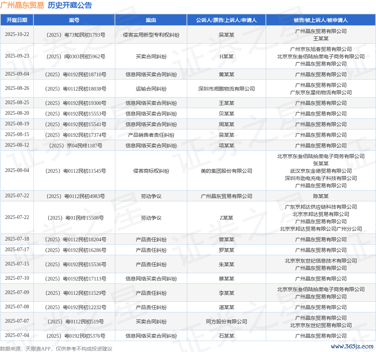Image resolution: width=376 pixels, height=352 pixels.
Task: Click the 案由 column header
Action: coord(151,20)
